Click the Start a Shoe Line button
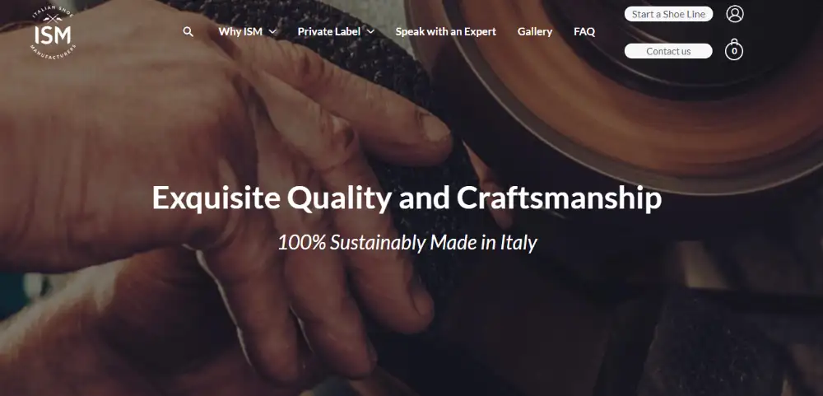 click(668, 14)
